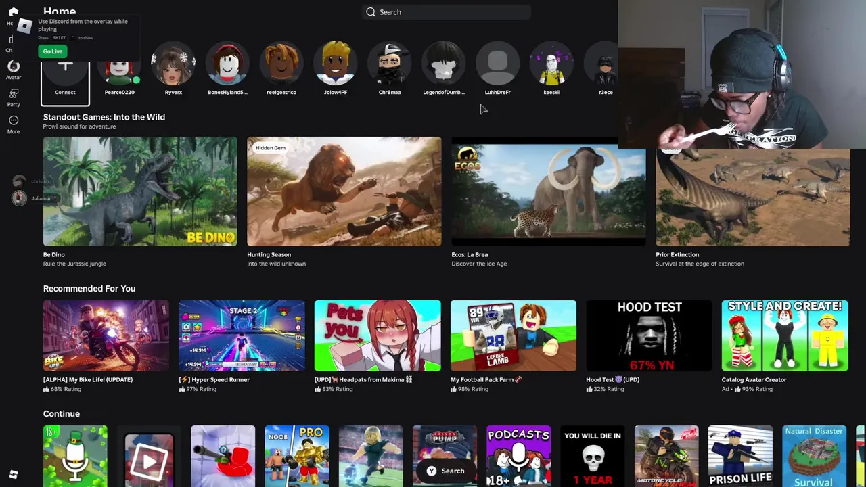Screen dimensions: 866x487
Task: Click the Go Live button
Action: coord(53,51)
